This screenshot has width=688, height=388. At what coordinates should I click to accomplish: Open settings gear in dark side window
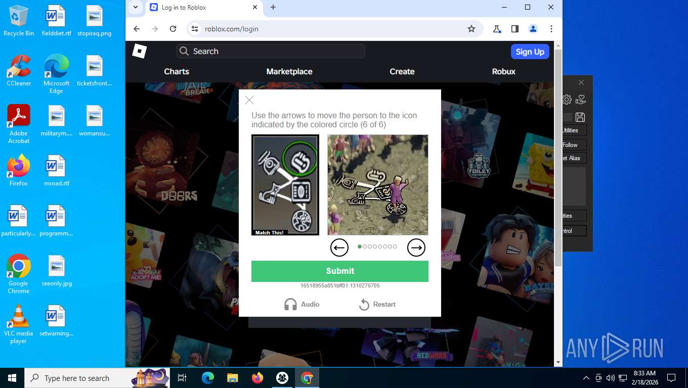pyautogui.click(x=567, y=100)
